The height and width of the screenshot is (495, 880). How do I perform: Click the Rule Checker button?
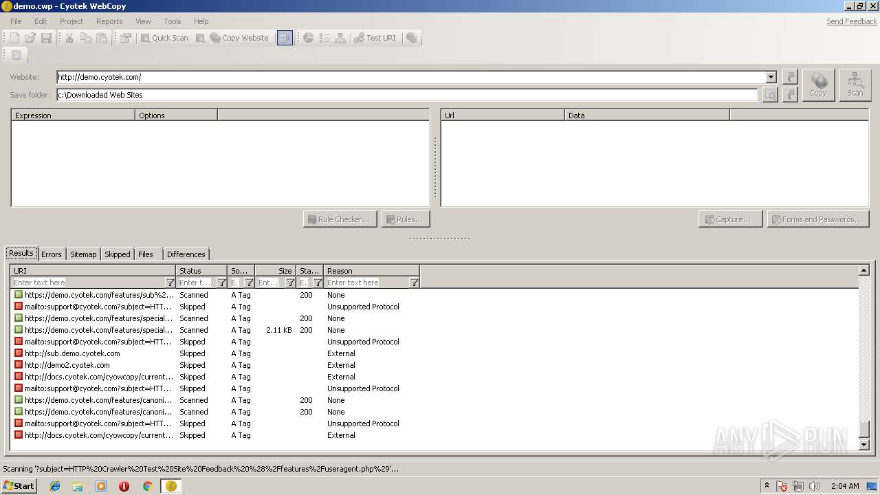pos(340,219)
